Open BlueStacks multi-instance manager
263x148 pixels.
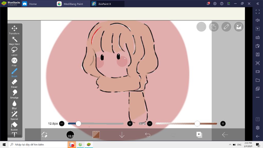[258, 89]
